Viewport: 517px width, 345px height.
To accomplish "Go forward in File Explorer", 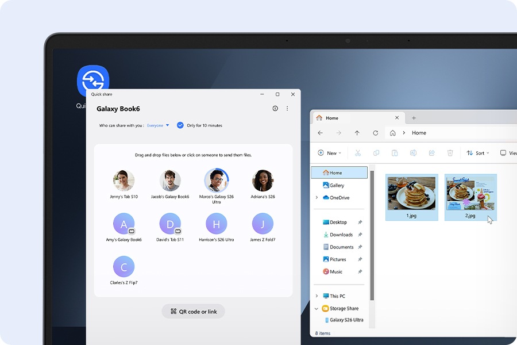I will (338, 133).
